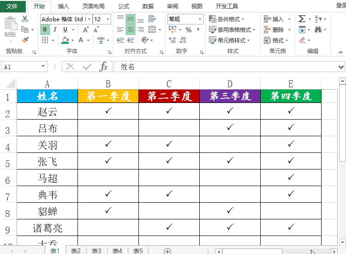This screenshot has height=254, width=346.
Task: Click the Insert Function fx button
Action: (104, 67)
